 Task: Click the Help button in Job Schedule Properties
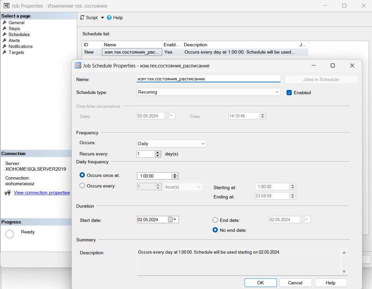[331, 282]
